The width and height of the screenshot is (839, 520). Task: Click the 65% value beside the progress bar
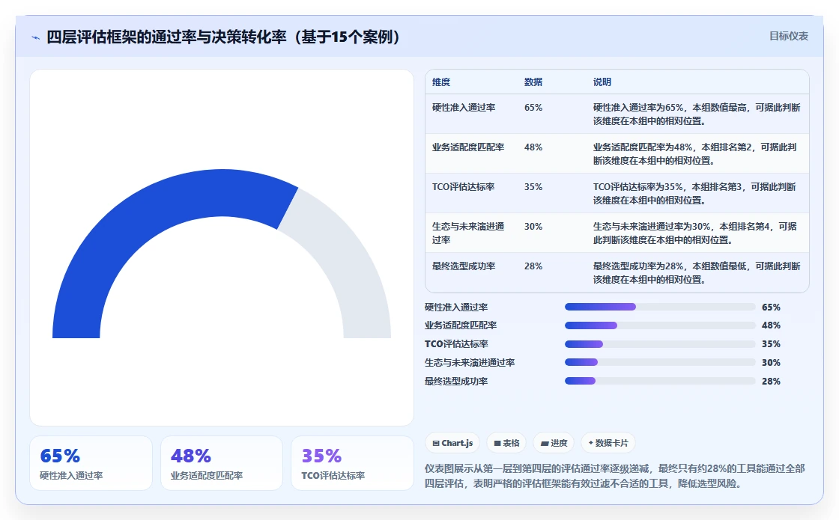click(x=771, y=307)
